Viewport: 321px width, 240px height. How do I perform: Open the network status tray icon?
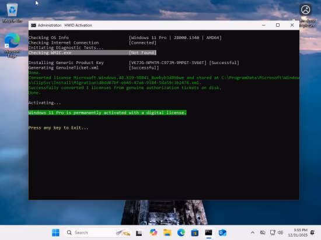[x=273, y=232]
